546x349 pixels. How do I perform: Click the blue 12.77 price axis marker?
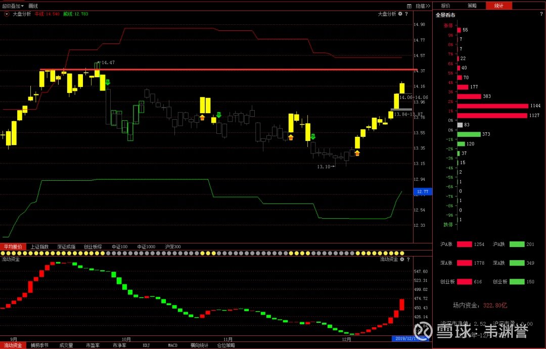pyautogui.click(x=423, y=191)
